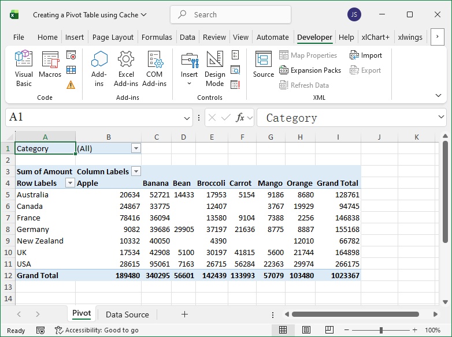The height and width of the screenshot is (337, 452).
Task: Open the Macros dialog
Action: tap(50, 64)
